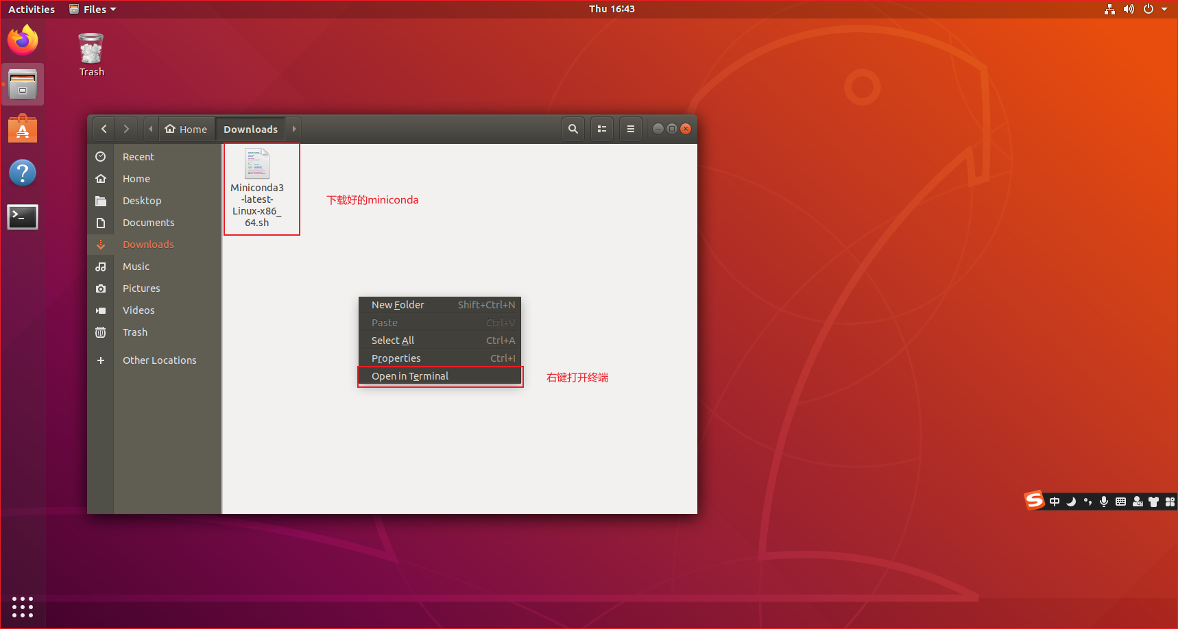1178x629 pixels.
Task: Minimize the Files window
Action: (x=658, y=129)
